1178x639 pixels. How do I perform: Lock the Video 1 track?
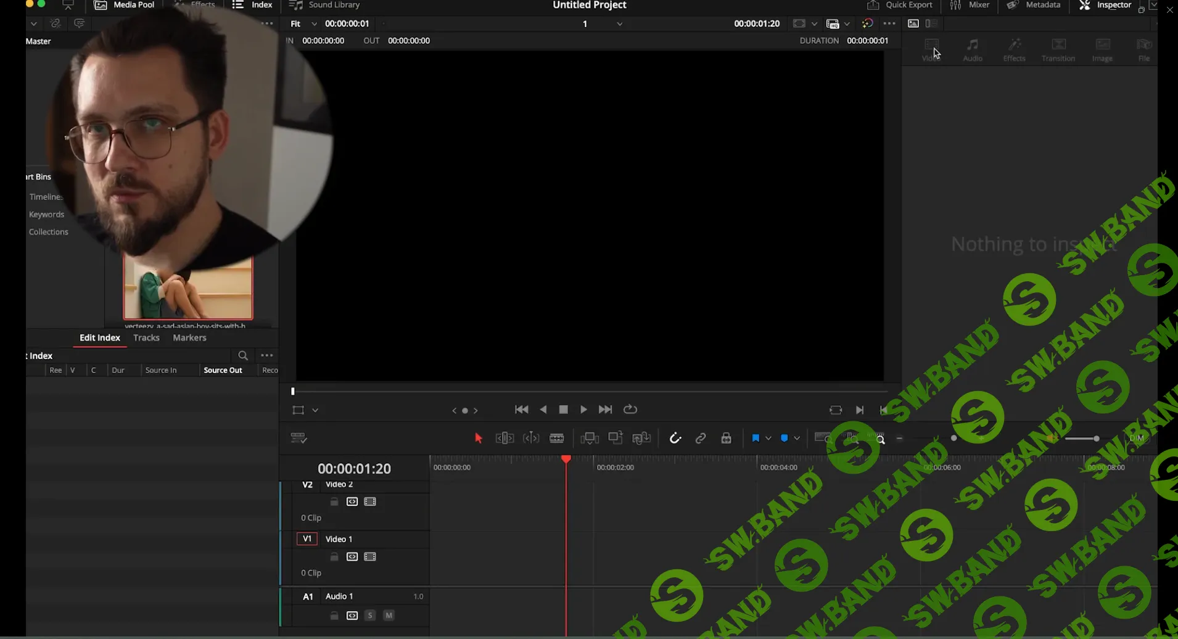(x=334, y=556)
